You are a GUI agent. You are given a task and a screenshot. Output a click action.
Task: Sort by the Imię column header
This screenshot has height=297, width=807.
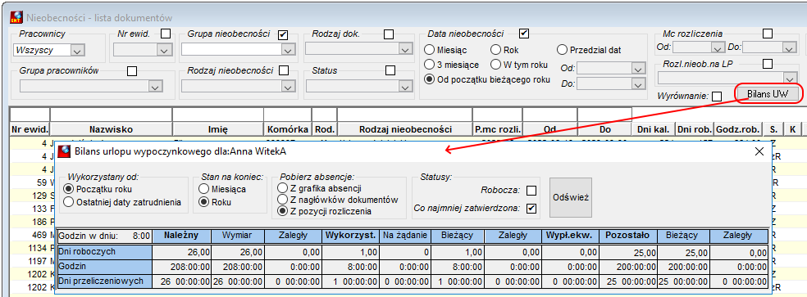point(218,129)
